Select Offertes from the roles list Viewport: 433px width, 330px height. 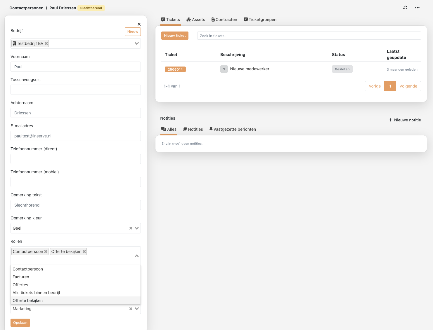click(76, 285)
